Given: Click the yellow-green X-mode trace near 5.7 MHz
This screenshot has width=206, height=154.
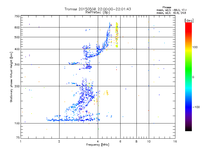Looking at the screenshot, I should 117,35.
